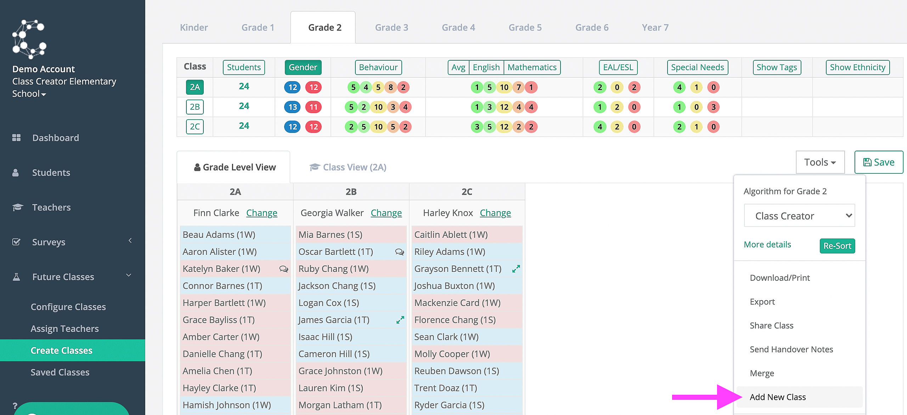
Task: Click Change link for Georgia Walker
Action: click(x=386, y=213)
